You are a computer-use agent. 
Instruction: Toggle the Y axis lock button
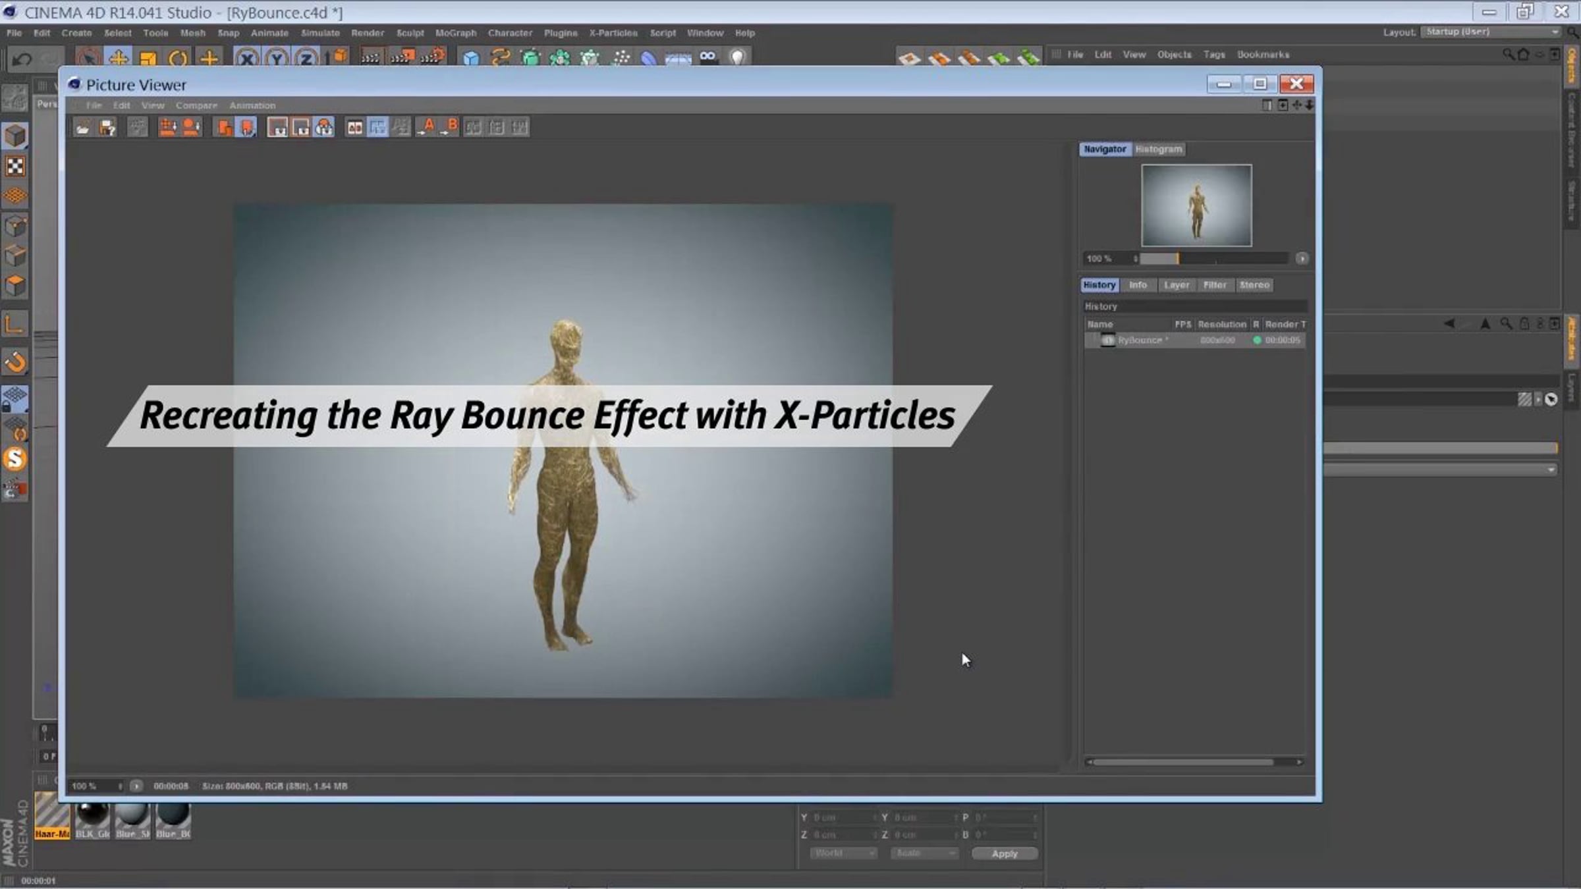[277, 58]
